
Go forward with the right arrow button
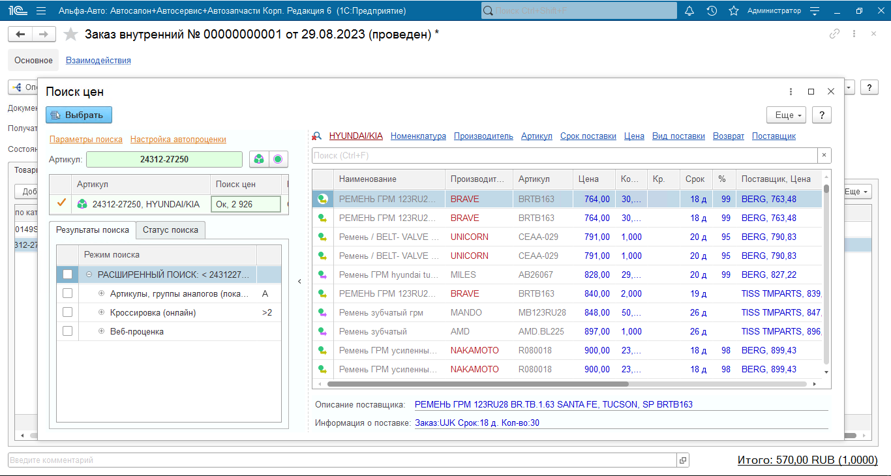44,35
